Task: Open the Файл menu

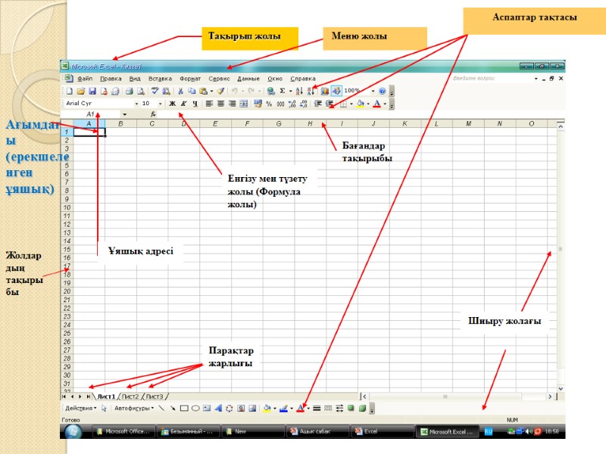Action: click(85, 79)
